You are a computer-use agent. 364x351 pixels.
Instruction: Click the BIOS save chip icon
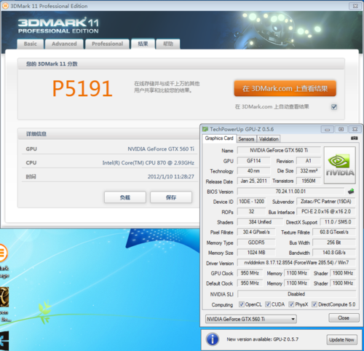[x=351, y=192]
